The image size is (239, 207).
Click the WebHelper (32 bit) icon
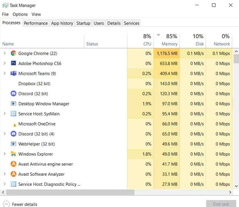[x=13, y=144]
